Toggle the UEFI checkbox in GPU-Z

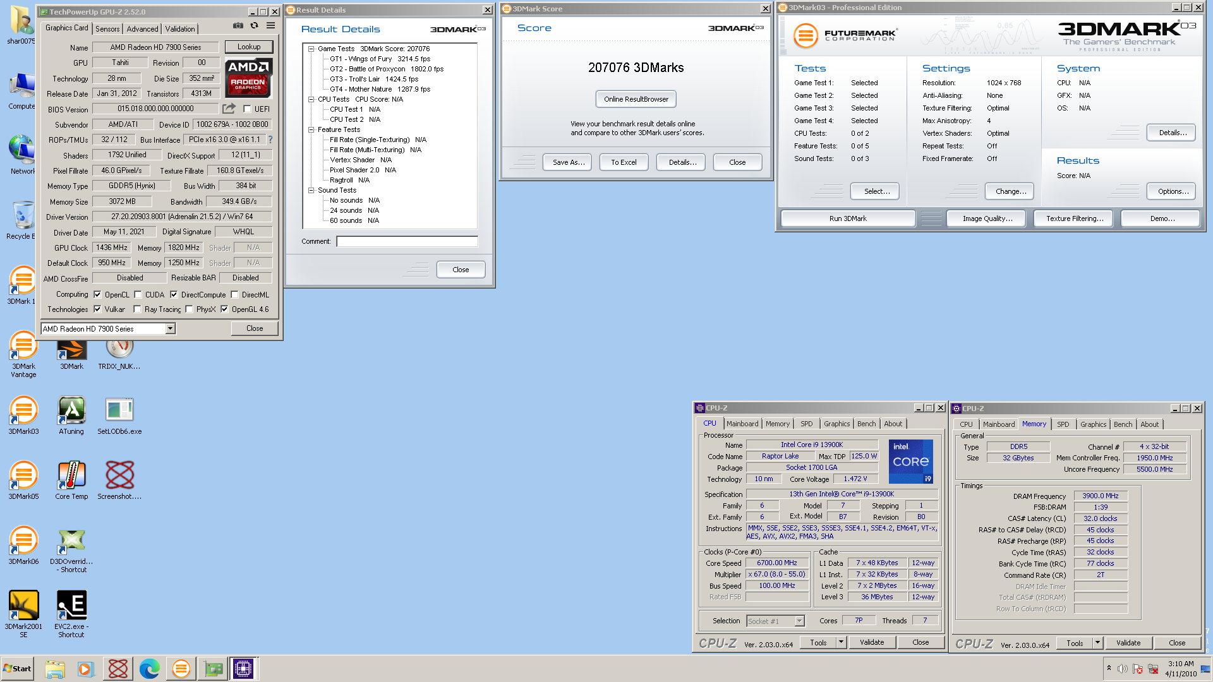tap(247, 109)
